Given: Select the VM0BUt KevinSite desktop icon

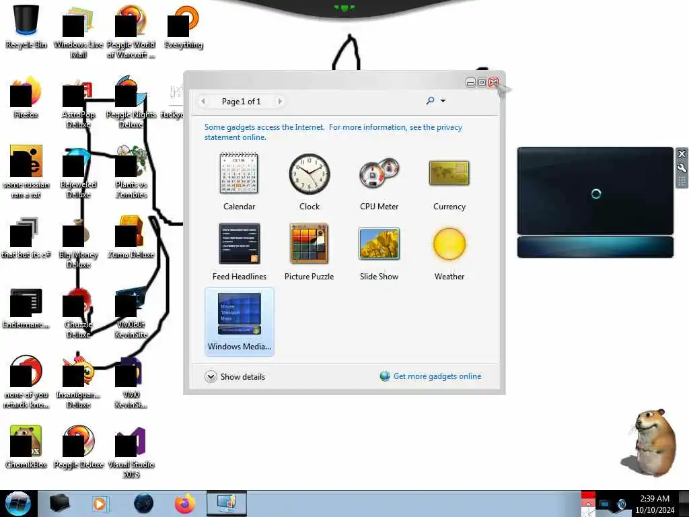Looking at the screenshot, I should pyautogui.click(x=131, y=312).
